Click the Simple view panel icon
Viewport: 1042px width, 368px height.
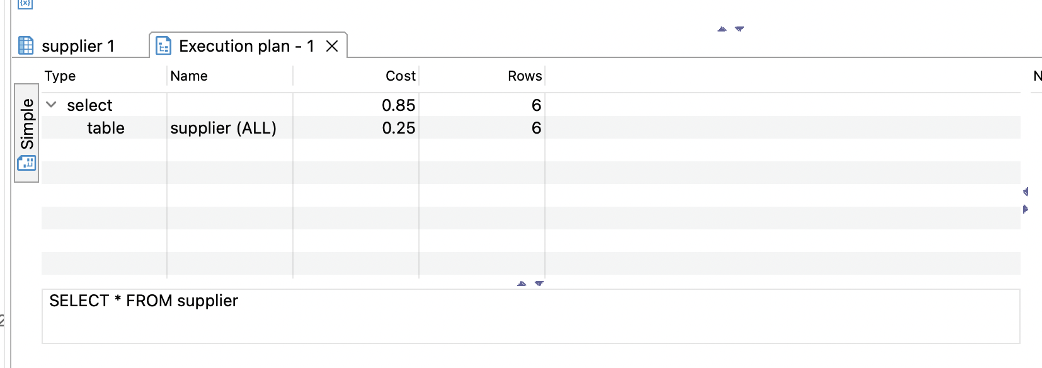coord(26,164)
